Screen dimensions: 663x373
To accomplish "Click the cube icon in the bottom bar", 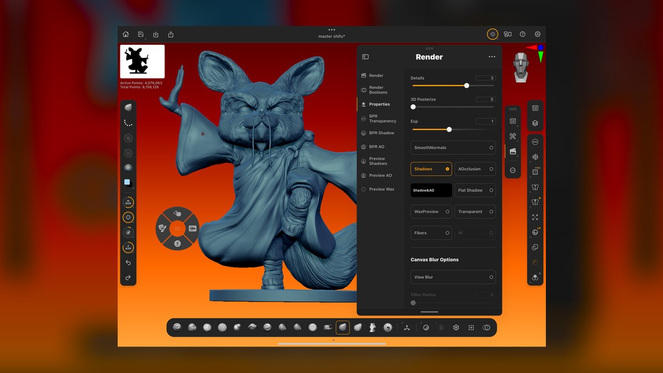I will (456, 328).
